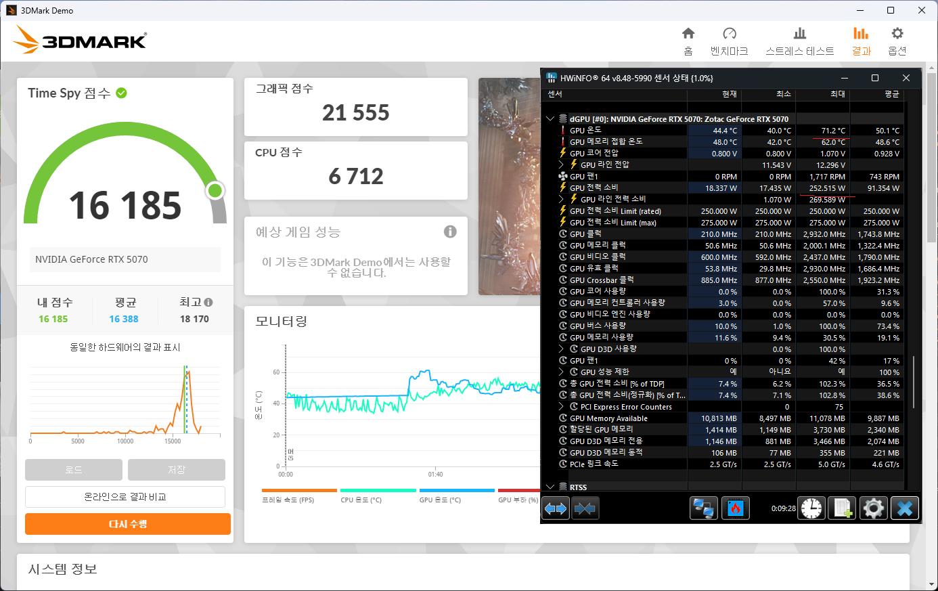
Task: Click the HWiNFO app icon in its title bar
Action: 552,78
